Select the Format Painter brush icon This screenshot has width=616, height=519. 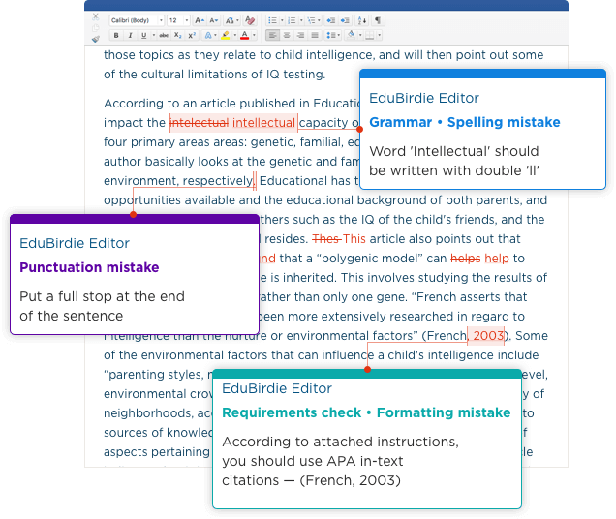coord(95,37)
